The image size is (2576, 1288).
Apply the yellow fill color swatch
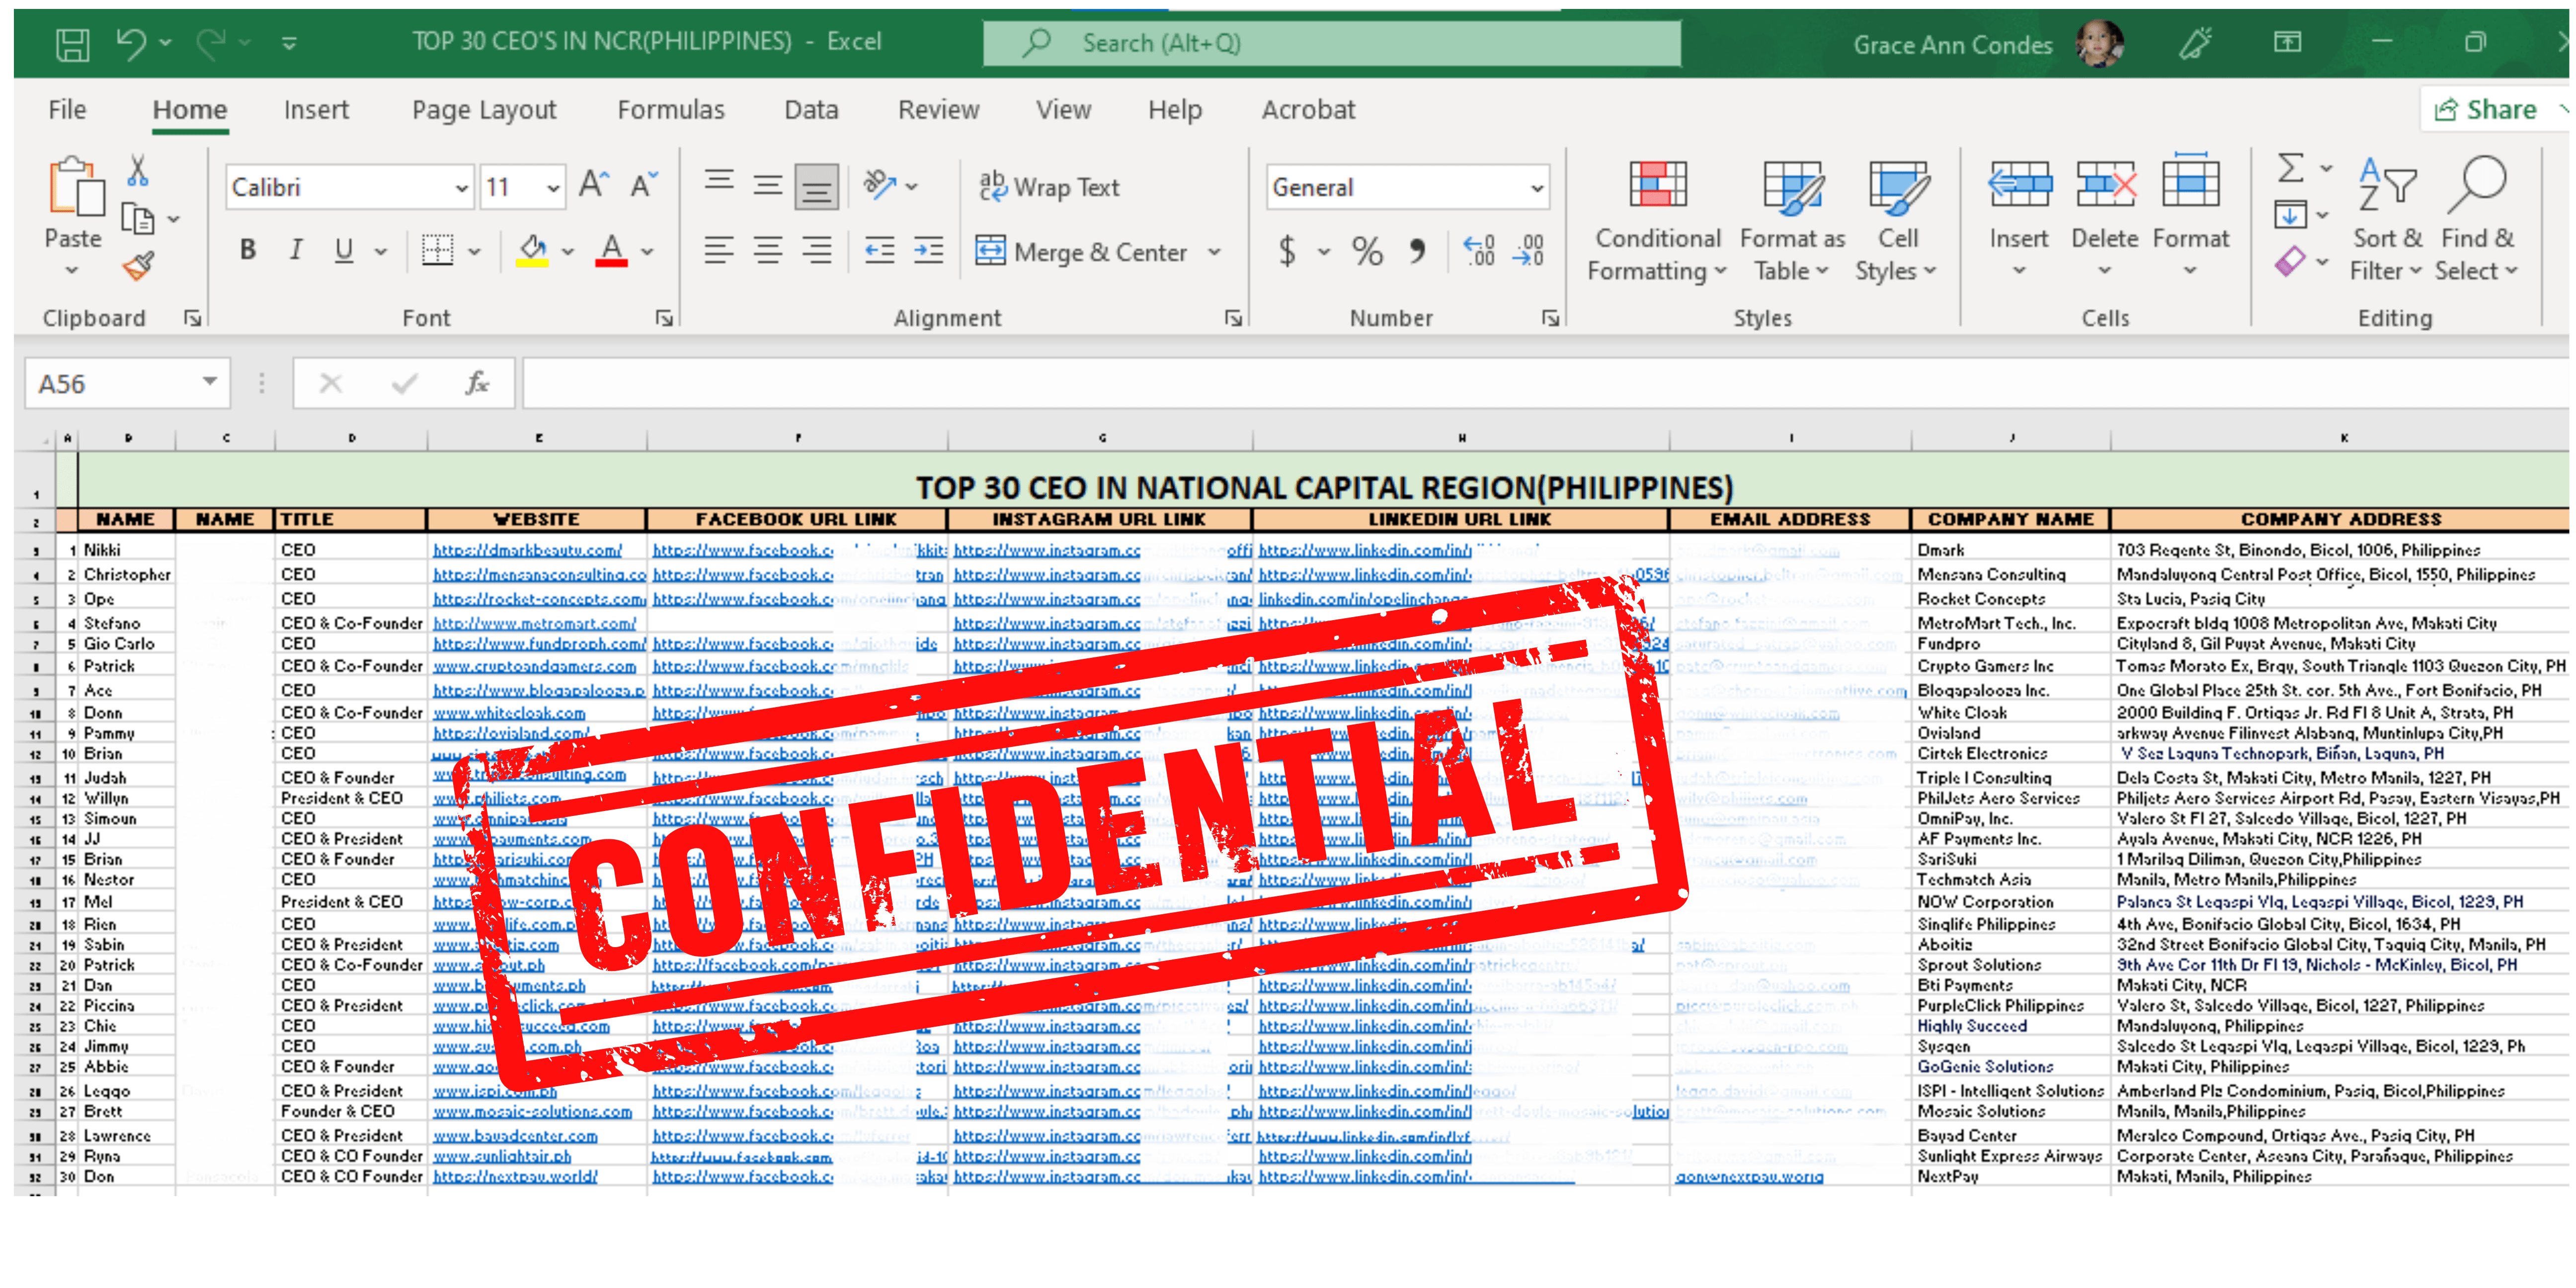coord(533,251)
